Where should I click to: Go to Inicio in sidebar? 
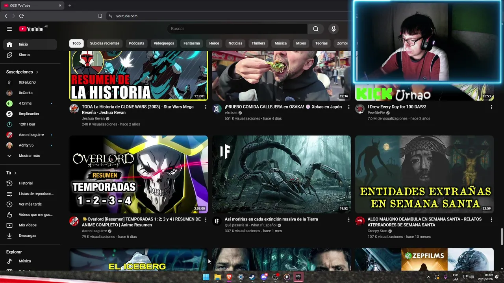click(x=30, y=44)
